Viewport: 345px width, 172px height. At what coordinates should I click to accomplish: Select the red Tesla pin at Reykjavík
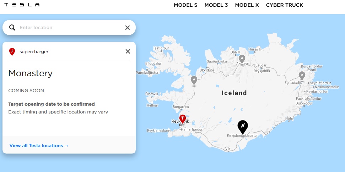click(x=182, y=119)
